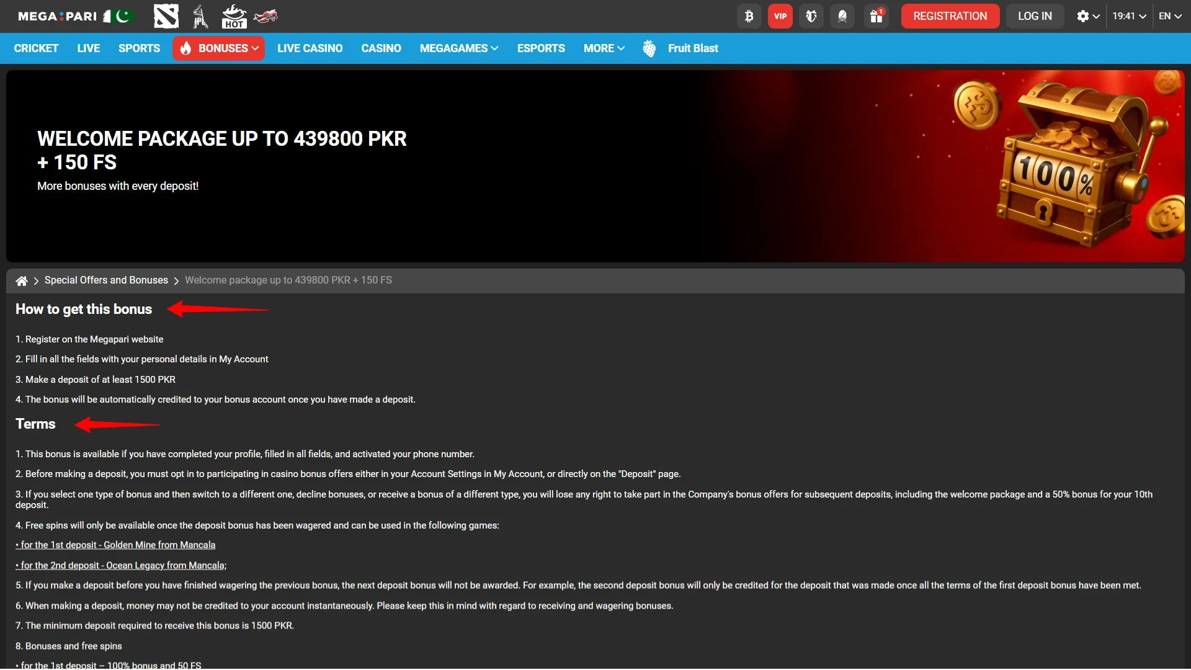
Task: Open the Aviator crash game icon
Action: pos(265,16)
